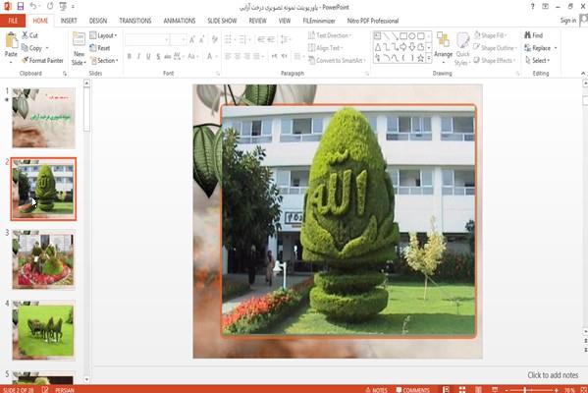Screen dimensions: 588x393
Task: Click Copy in Clipboard group
Action: click(31, 48)
